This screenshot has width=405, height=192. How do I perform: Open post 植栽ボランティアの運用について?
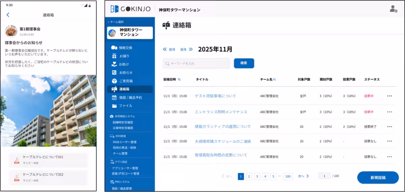(x=223, y=127)
